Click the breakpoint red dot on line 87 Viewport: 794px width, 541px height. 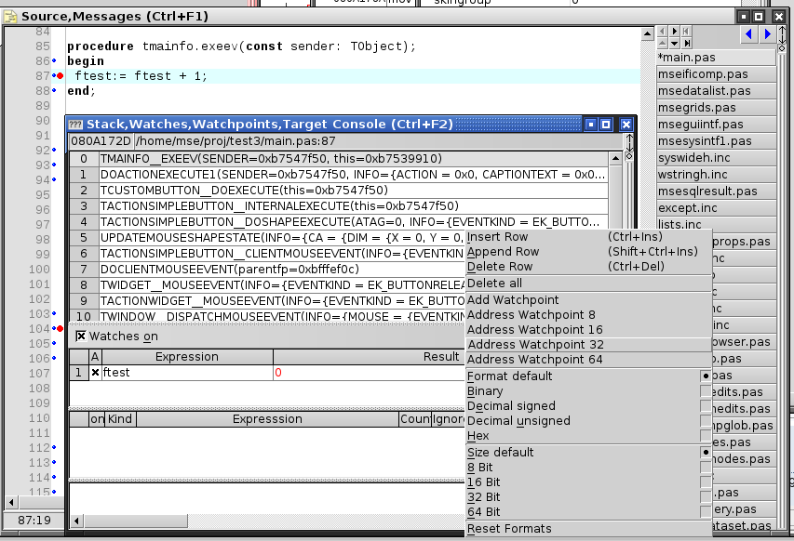tap(61, 75)
